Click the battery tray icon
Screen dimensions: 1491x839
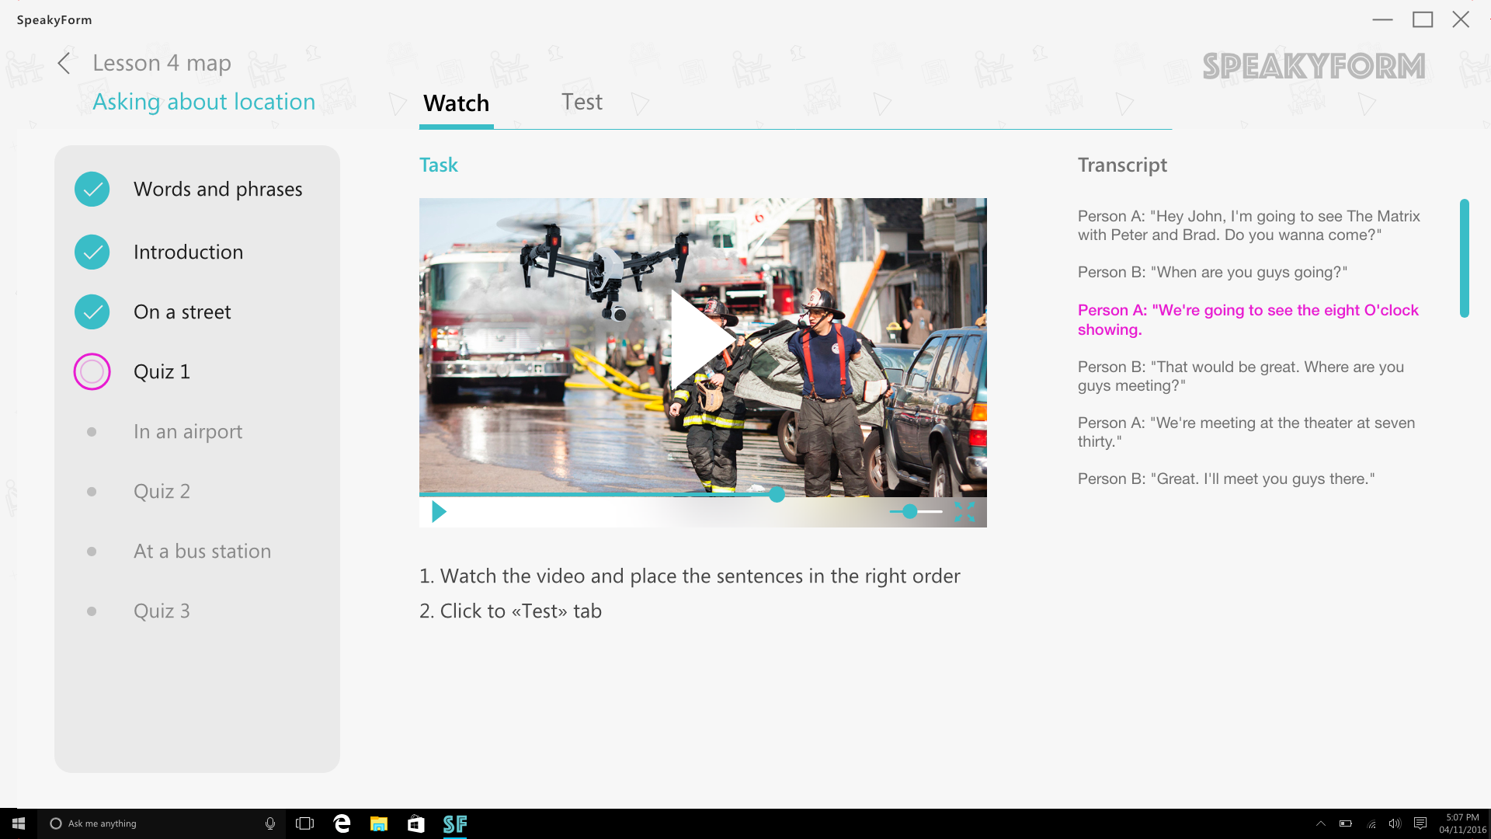[x=1346, y=823]
